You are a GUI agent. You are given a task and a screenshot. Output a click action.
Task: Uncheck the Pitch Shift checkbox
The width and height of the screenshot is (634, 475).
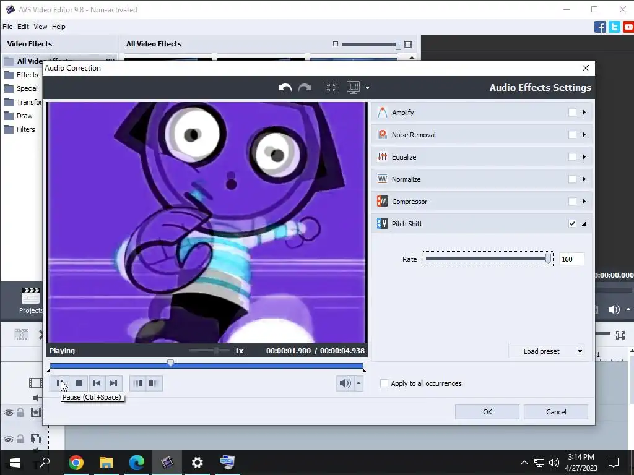coord(572,223)
